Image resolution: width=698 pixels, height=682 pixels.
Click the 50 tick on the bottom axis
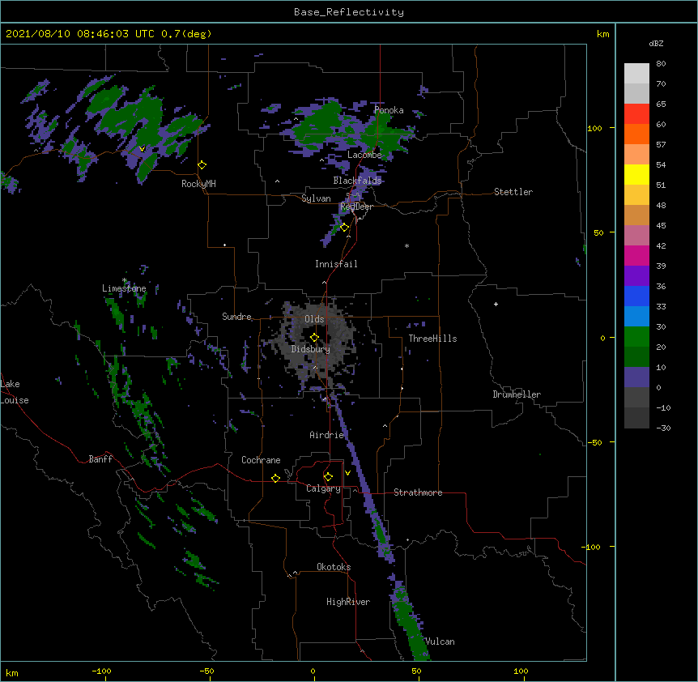416,671
